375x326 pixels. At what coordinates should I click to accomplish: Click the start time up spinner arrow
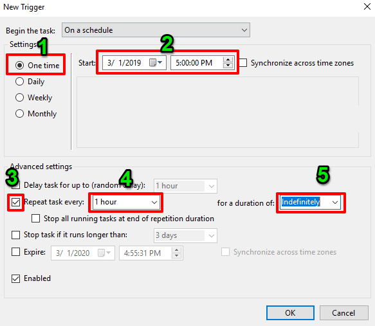click(228, 60)
